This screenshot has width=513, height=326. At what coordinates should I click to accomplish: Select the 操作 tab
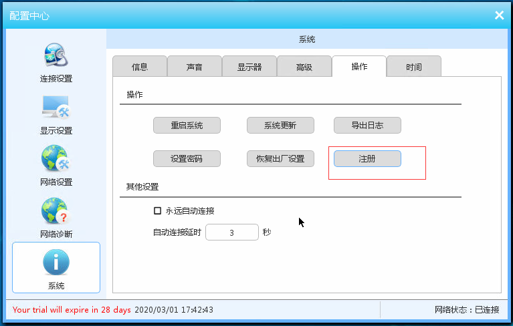[x=359, y=67]
